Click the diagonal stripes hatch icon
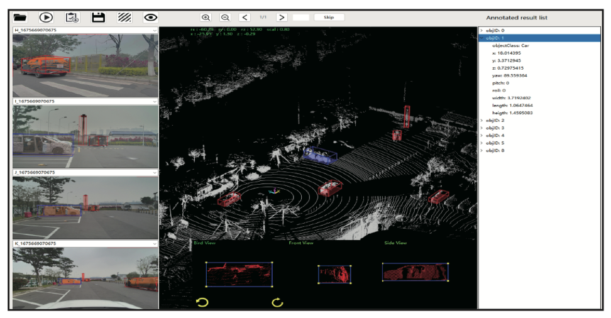 pos(124,17)
